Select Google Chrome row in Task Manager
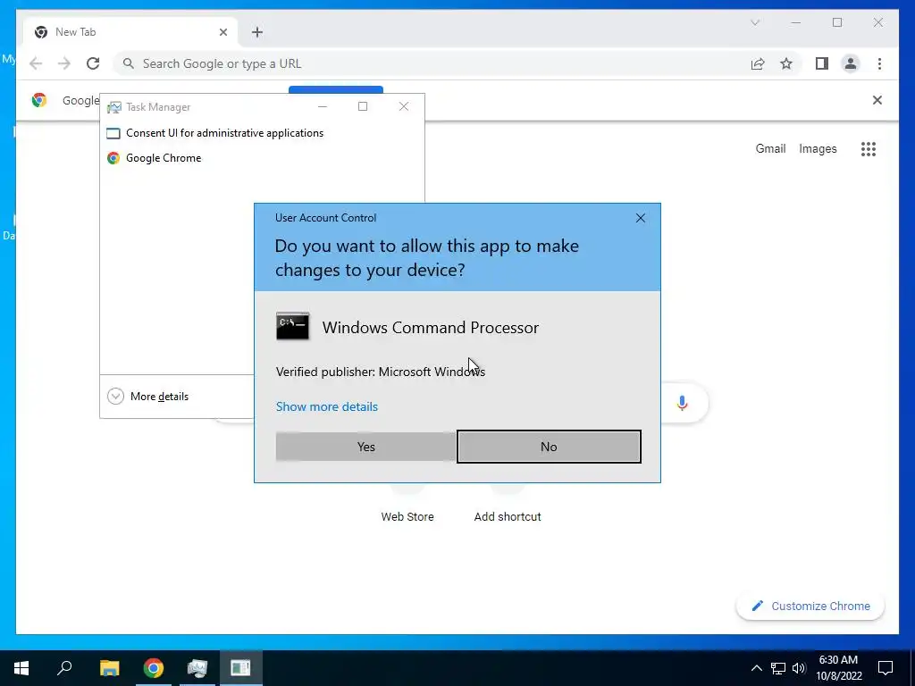Viewport: 915px width, 686px height. tap(262, 158)
